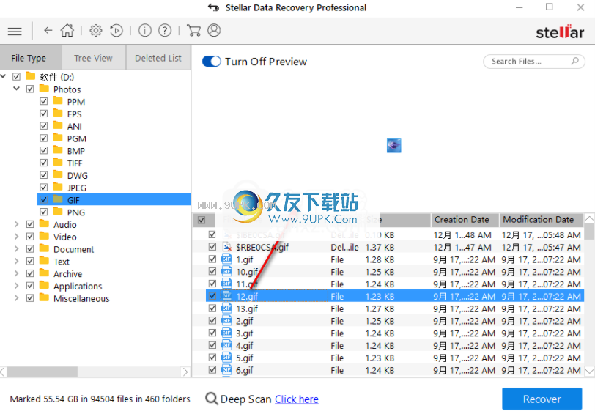Sort by Modification Date column
Viewport: 595px width, 414px height.
[x=542, y=220]
